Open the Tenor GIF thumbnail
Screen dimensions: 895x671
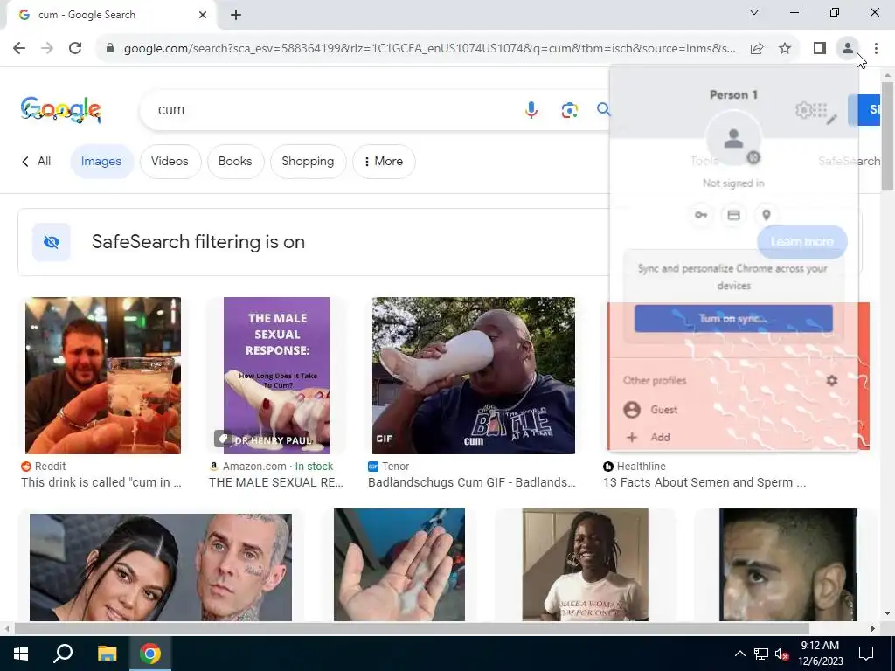tap(473, 376)
